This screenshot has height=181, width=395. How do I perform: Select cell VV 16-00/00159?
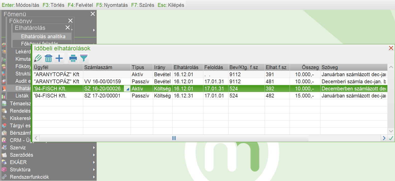pos(107,82)
